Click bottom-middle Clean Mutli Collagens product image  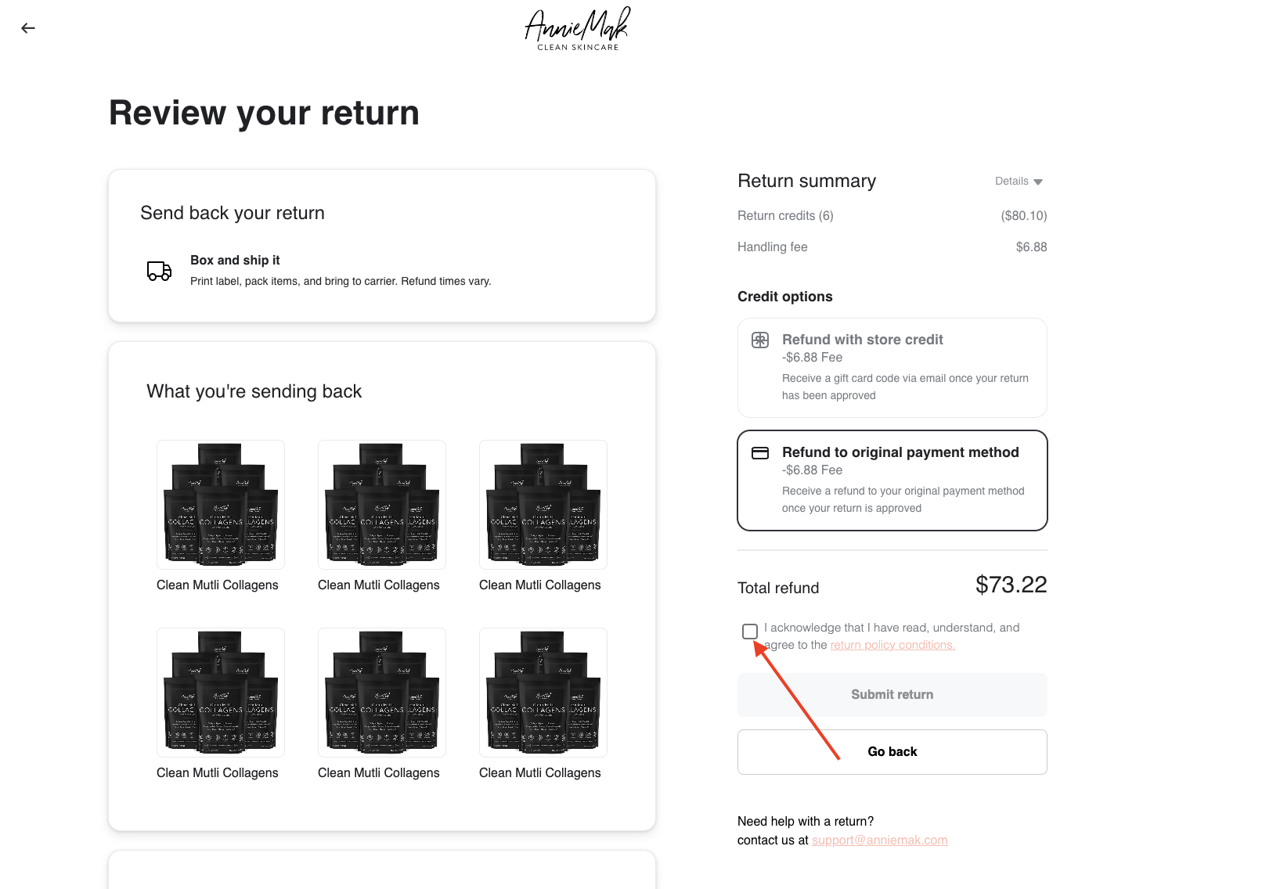(x=382, y=693)
